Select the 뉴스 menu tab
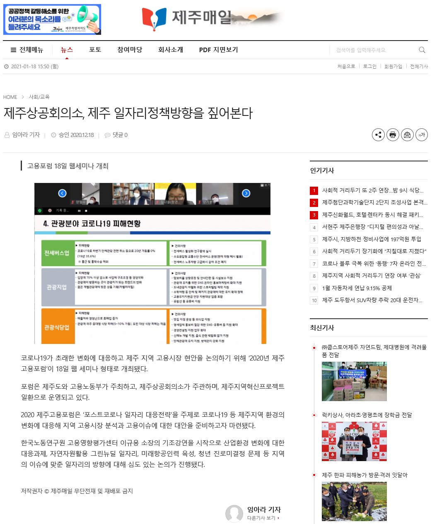Screen dimensions: 432x524 67,50
